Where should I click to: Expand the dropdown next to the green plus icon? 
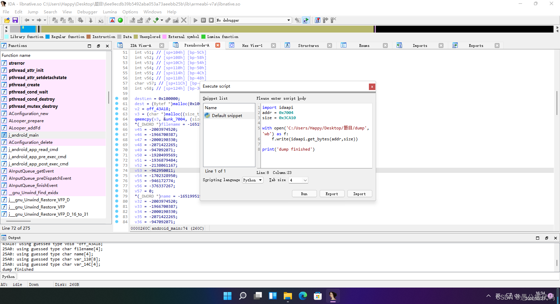(x=162, y=20)
